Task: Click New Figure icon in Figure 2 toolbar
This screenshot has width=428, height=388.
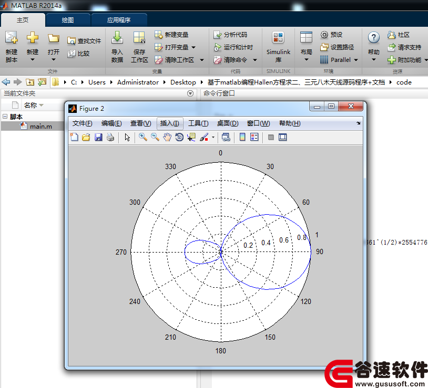Action: click(x=74, y=137)
